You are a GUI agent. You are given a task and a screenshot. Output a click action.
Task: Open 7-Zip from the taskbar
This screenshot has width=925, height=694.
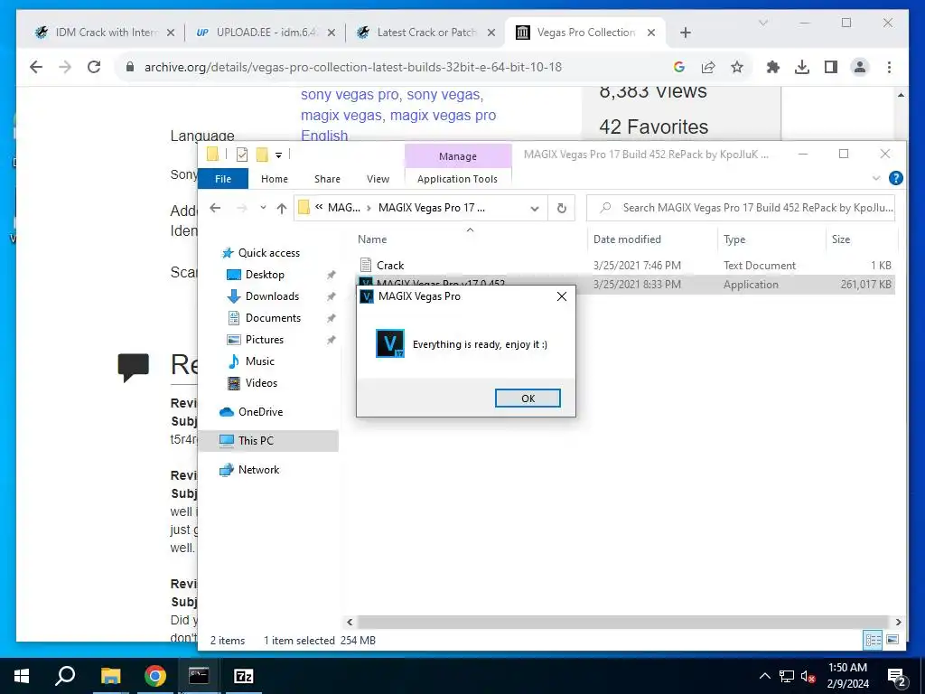click(243, 676)
